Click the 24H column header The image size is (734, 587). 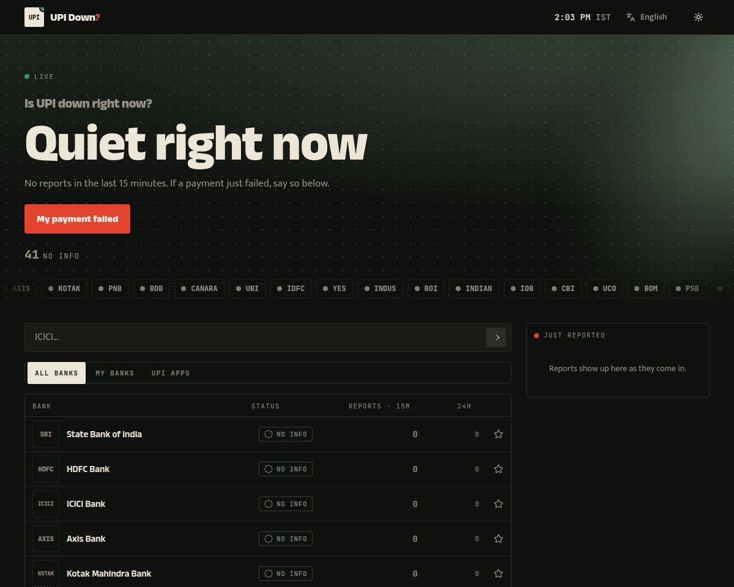[464, 406]
